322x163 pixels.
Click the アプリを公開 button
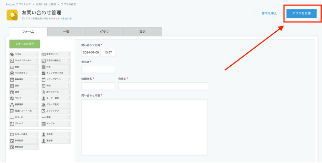pyautogui.click(x=301, y=13)
